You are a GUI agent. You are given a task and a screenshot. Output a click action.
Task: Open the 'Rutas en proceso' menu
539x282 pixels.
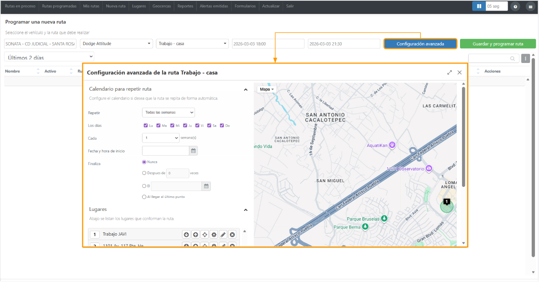[x=20, y=6]
